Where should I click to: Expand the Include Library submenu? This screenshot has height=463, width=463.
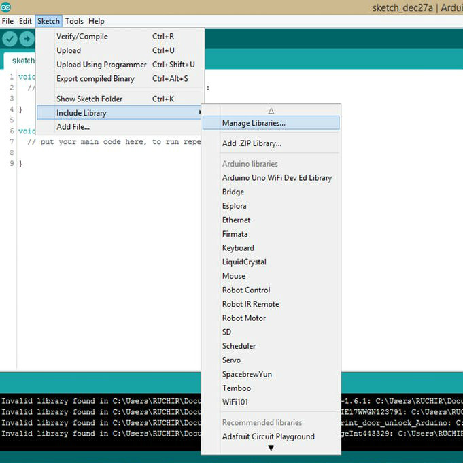pos(120,113)
